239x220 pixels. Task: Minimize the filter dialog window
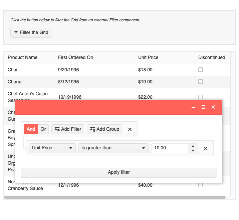193,107
